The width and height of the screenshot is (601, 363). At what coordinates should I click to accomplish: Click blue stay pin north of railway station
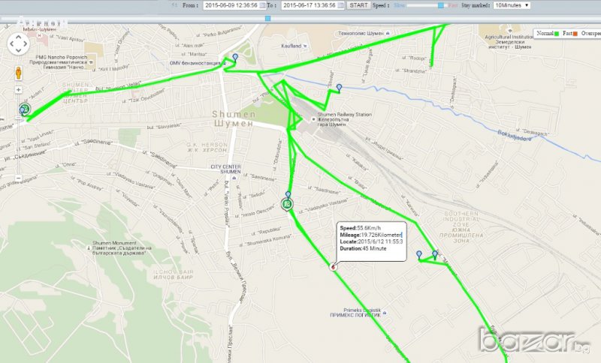pyautogui.click(x=339, y=88)
